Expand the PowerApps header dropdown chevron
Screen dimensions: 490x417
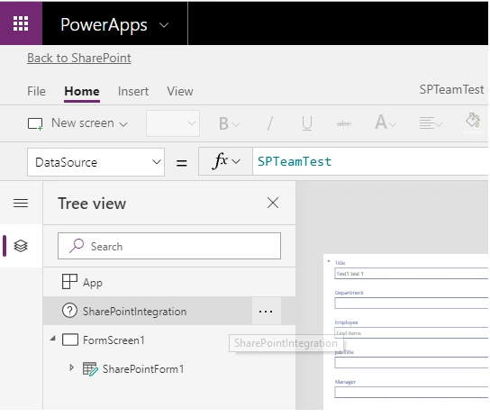[164, 24]
